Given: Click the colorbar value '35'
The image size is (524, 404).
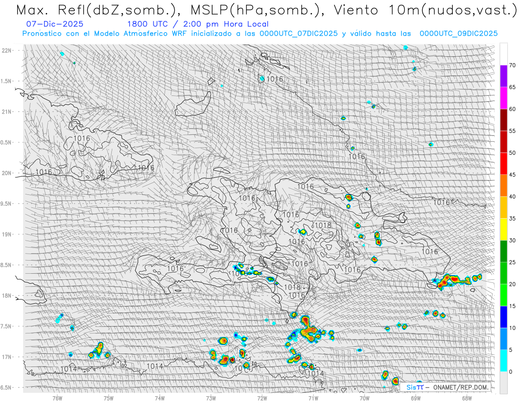Looking at the screenshot, I should point(512,218).
